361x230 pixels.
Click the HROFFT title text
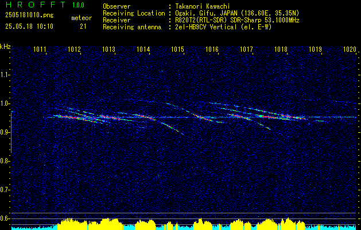pos(36,5)
